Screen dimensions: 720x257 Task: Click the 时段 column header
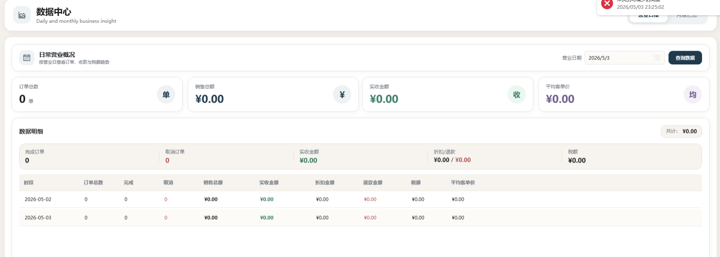click(x=29, y=183)
